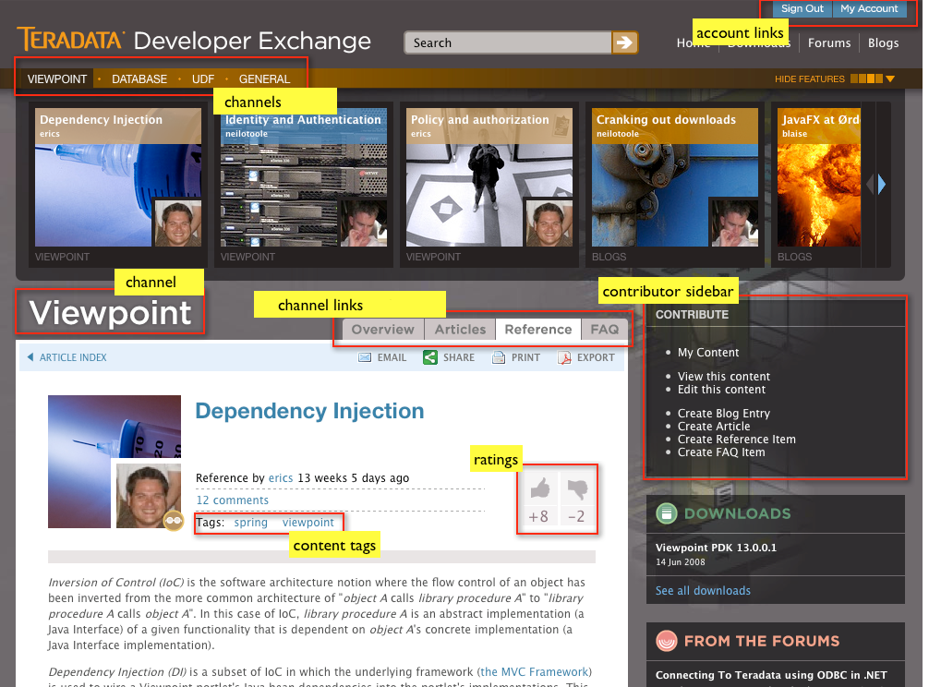
Task: Click the Export PDF icon
Action: pos(564,357)
